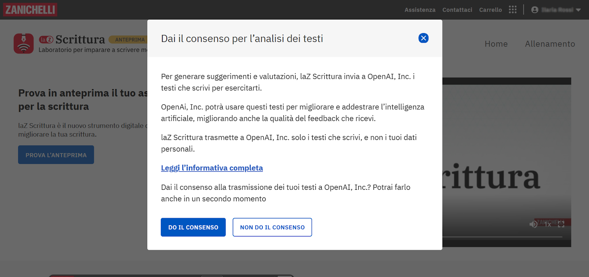The height and width of the screenshot is (277, 589).
Task: Open the apps grid icon
Action: click(513, 10)
